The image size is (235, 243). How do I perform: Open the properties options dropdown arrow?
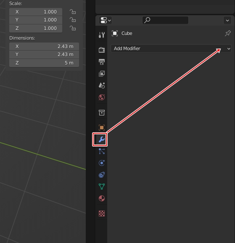click(x=227, y=20)
